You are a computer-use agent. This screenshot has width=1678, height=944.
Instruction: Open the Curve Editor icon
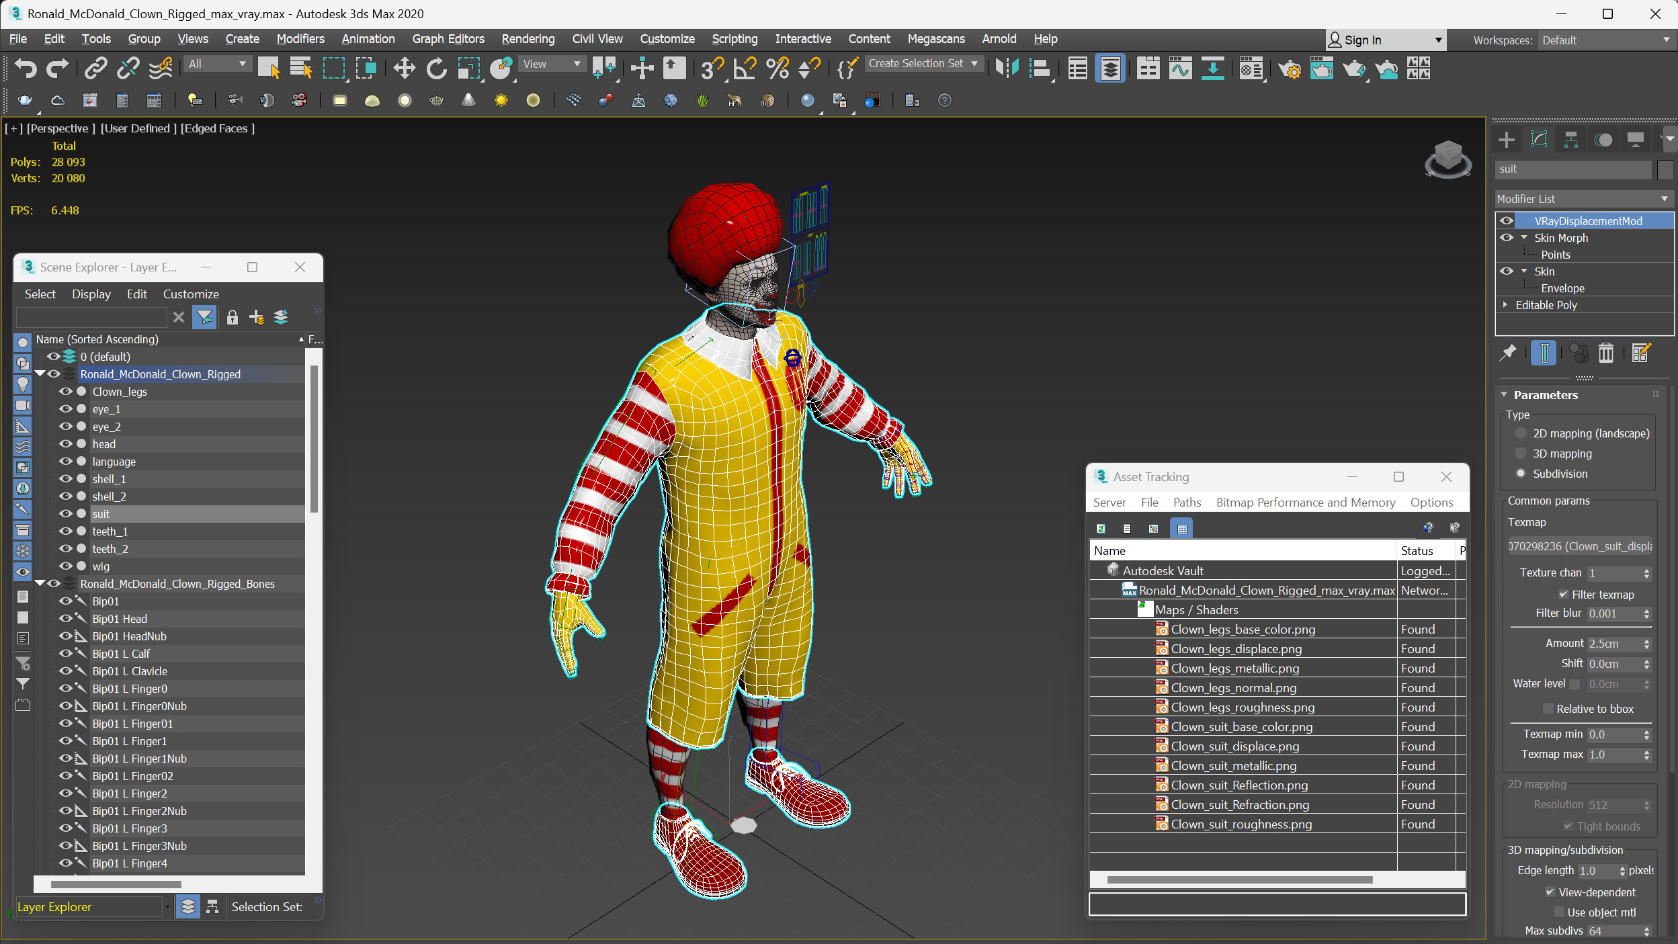[x=1180, y=68]
